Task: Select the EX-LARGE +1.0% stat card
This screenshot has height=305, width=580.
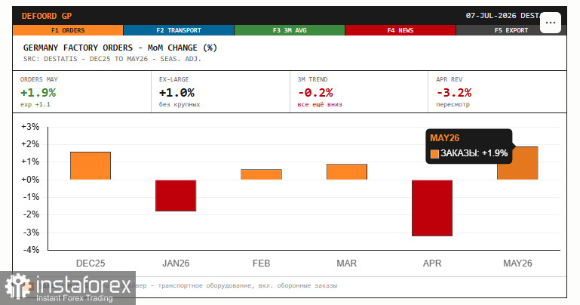Action: 220,92
